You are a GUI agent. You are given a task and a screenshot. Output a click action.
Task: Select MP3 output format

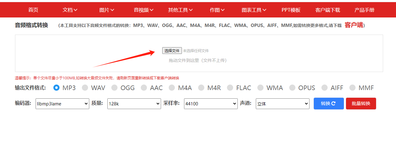tap(56, 88)
